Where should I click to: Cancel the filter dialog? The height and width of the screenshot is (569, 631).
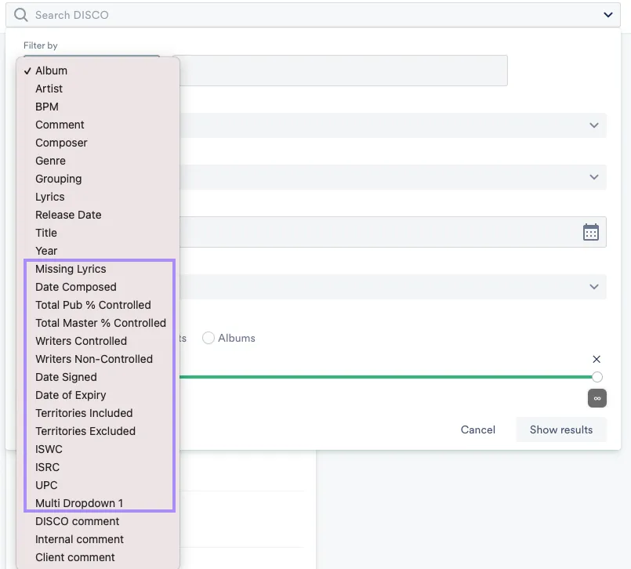pos(477,429)
